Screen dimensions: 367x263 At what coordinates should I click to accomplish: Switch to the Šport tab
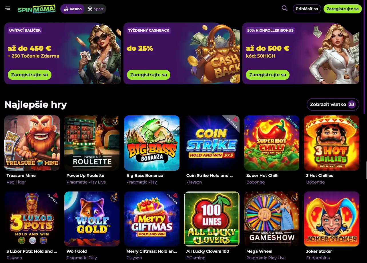(x=95, y=9)
